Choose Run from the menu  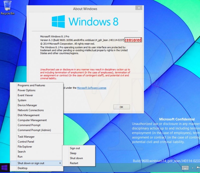coord(37,157)
